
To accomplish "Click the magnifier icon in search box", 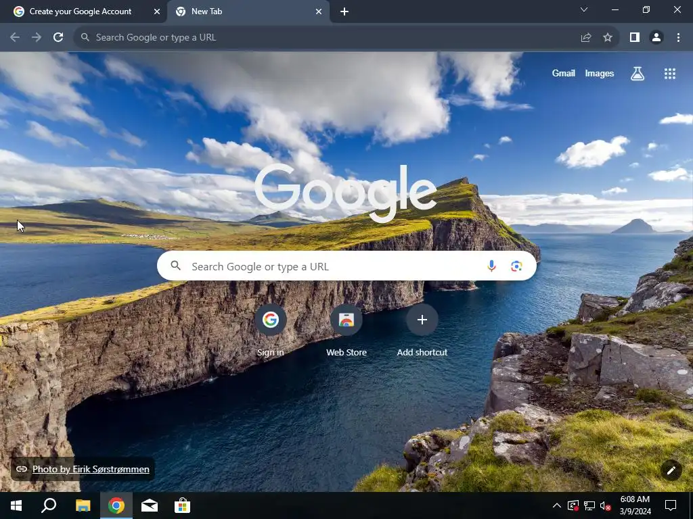I will [176, 266].
